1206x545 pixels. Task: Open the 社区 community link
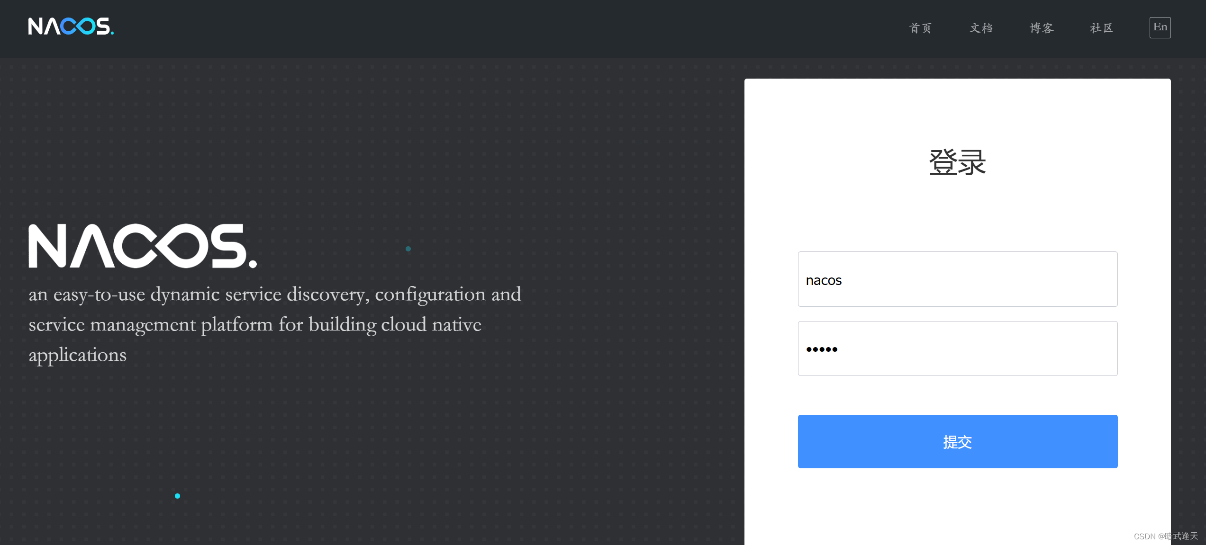(x=1101, y=28)
